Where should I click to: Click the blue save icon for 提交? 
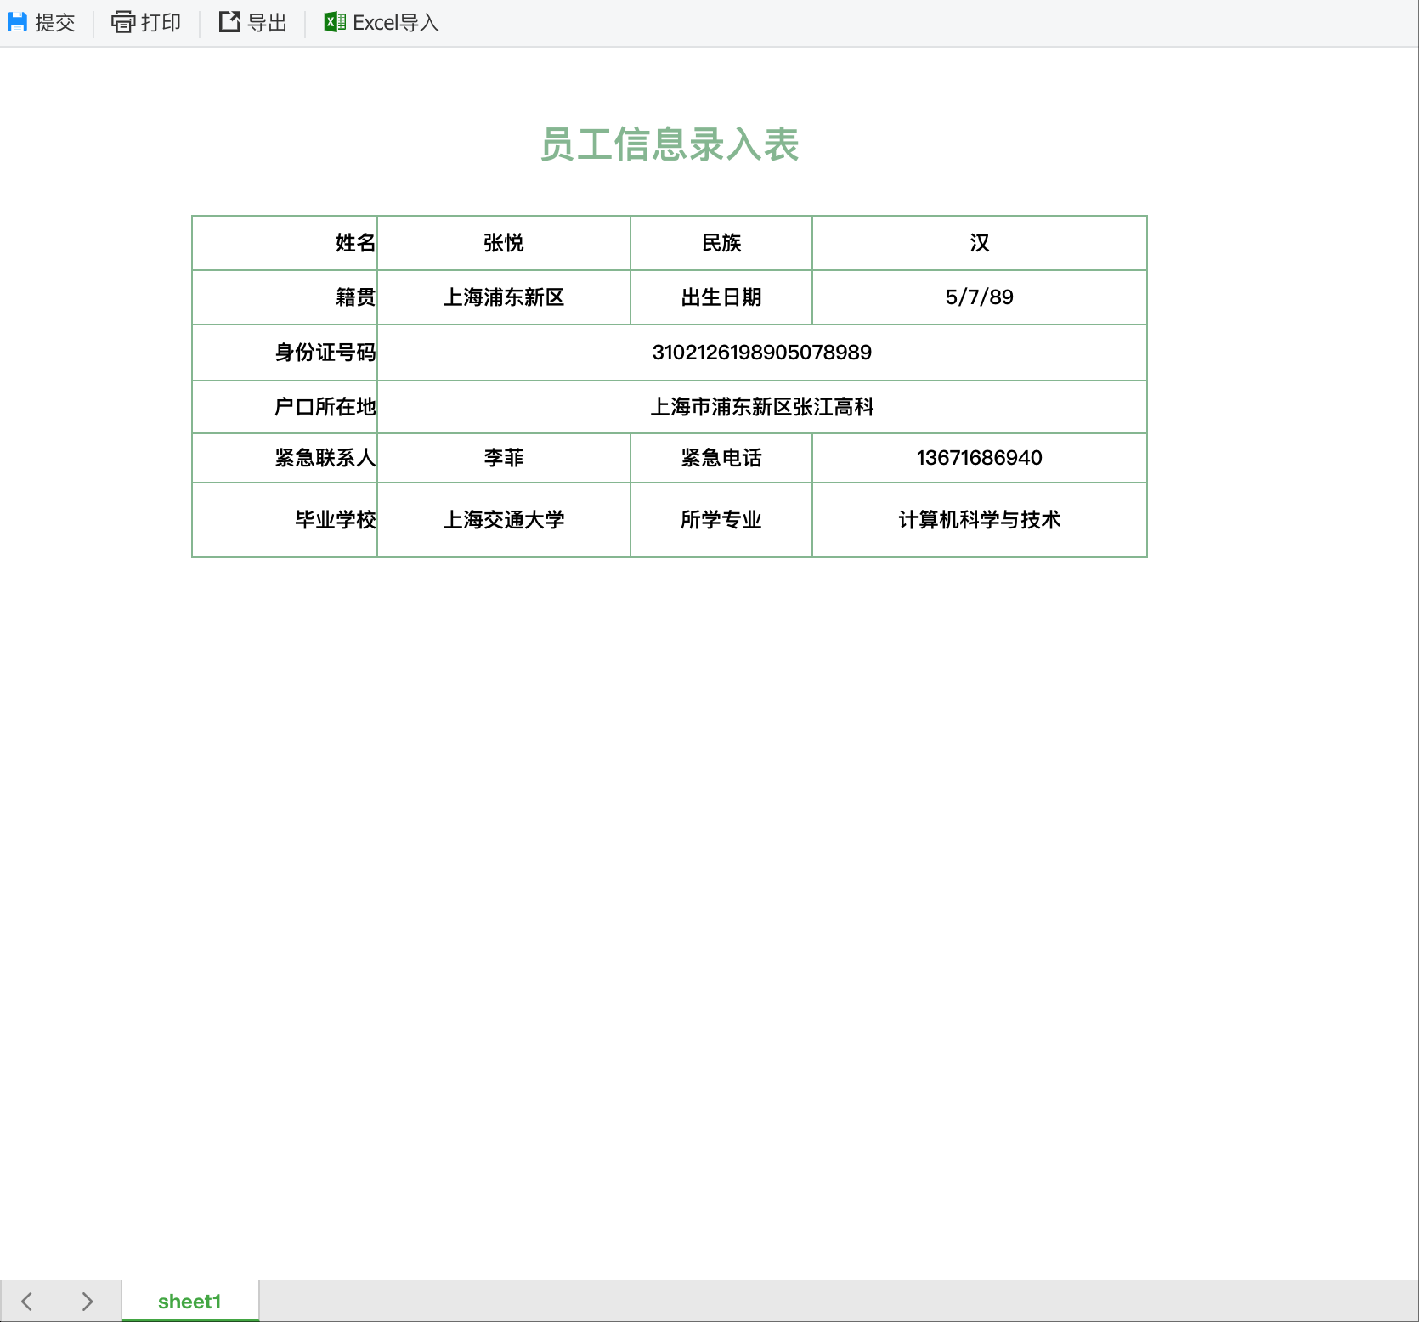coord(17,22)
